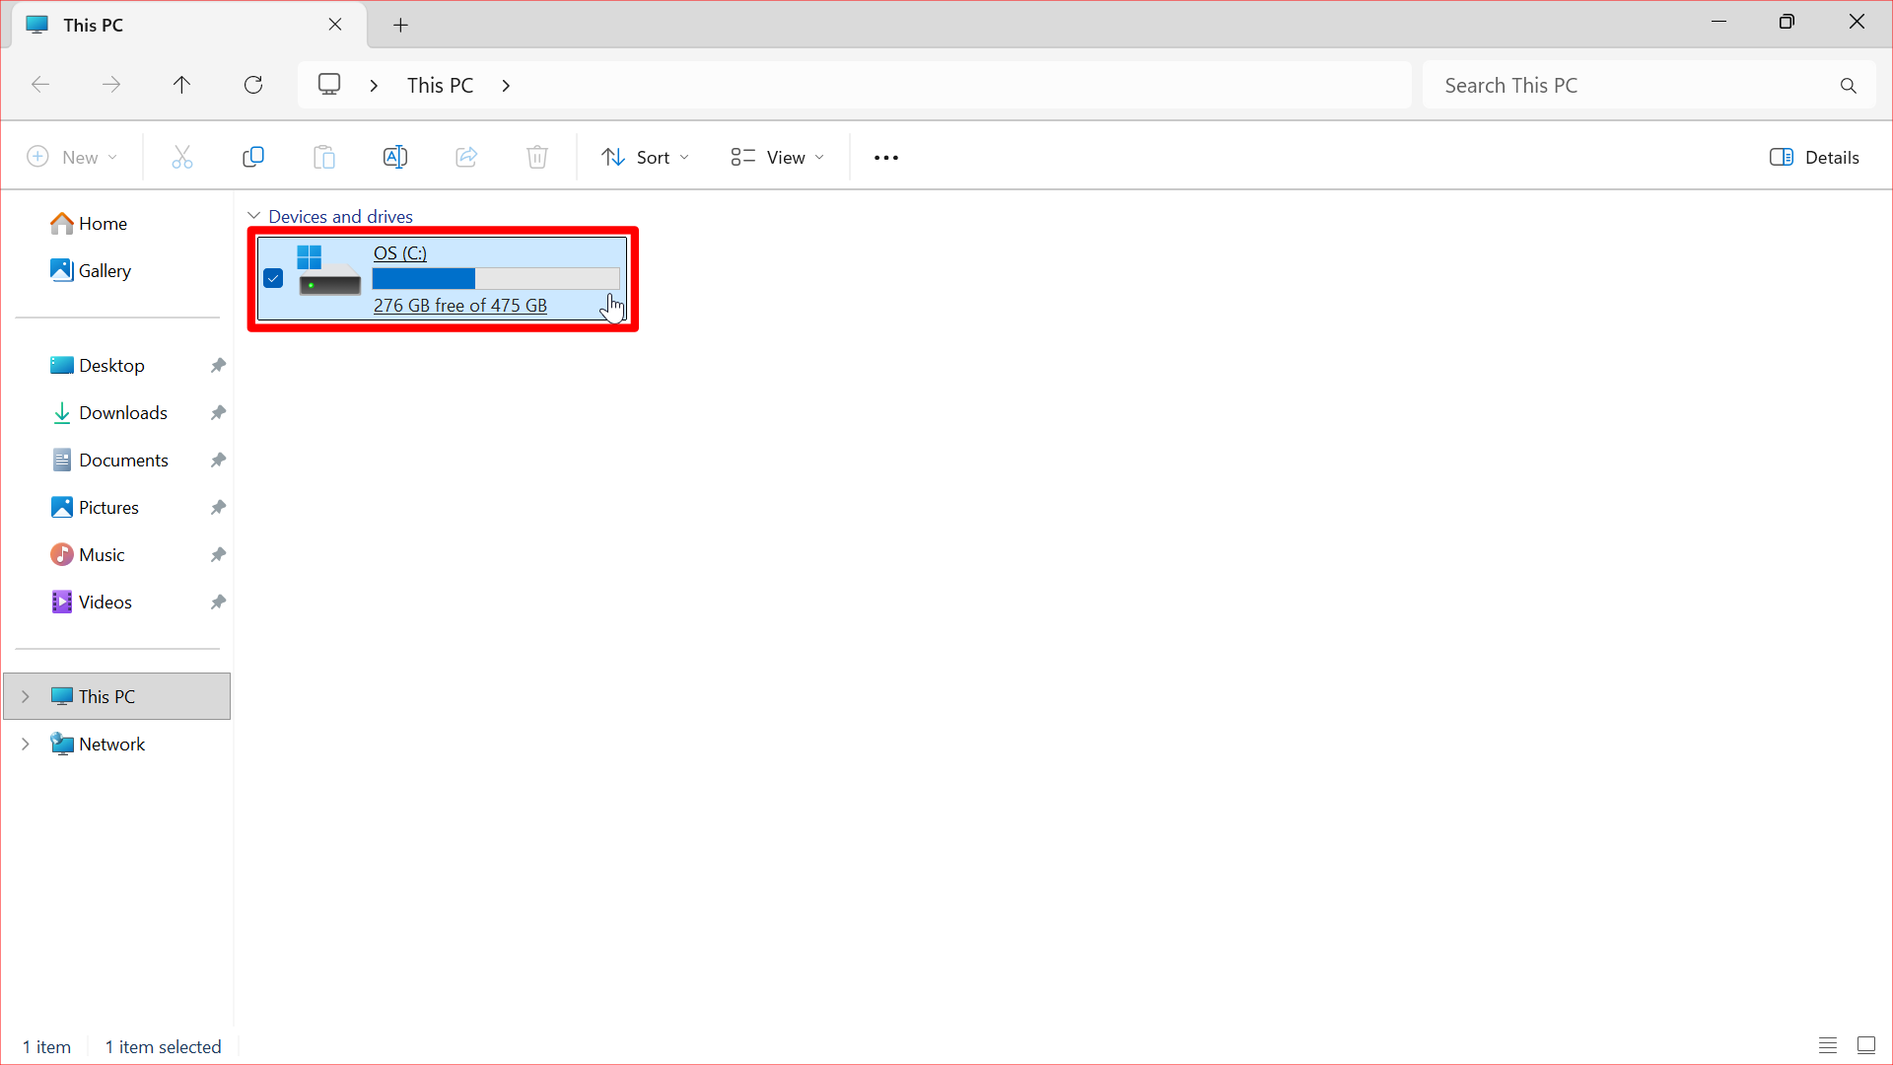Click the OS (C:) storage usage bar
1893x1065 pixels.
[x=496, y=278]
